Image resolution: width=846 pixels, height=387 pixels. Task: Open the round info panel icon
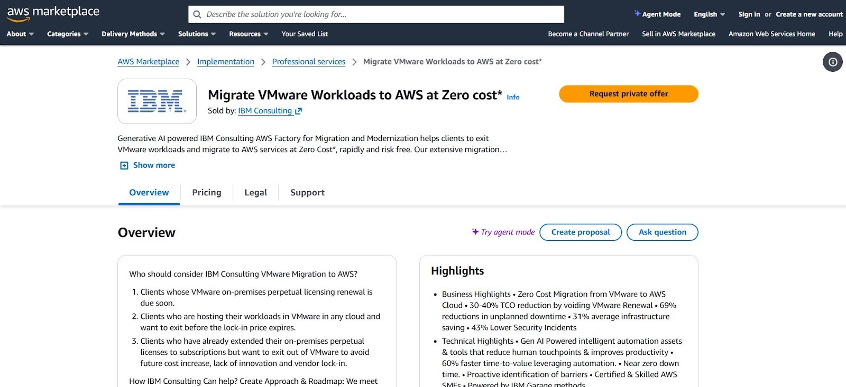tap(833, 62)
